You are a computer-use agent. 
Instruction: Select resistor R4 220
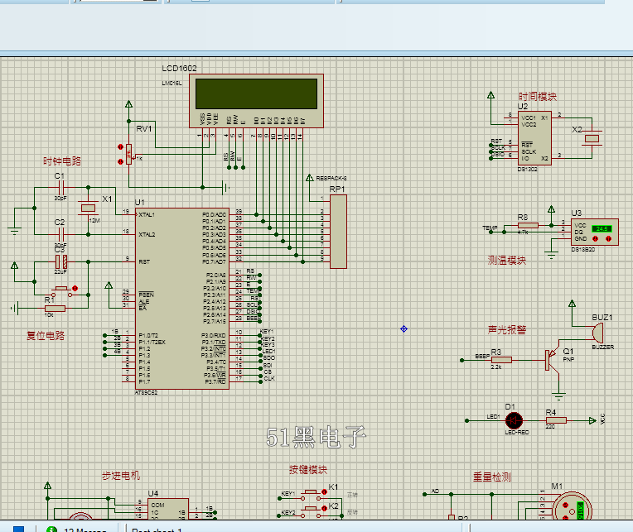pos(556,421)
